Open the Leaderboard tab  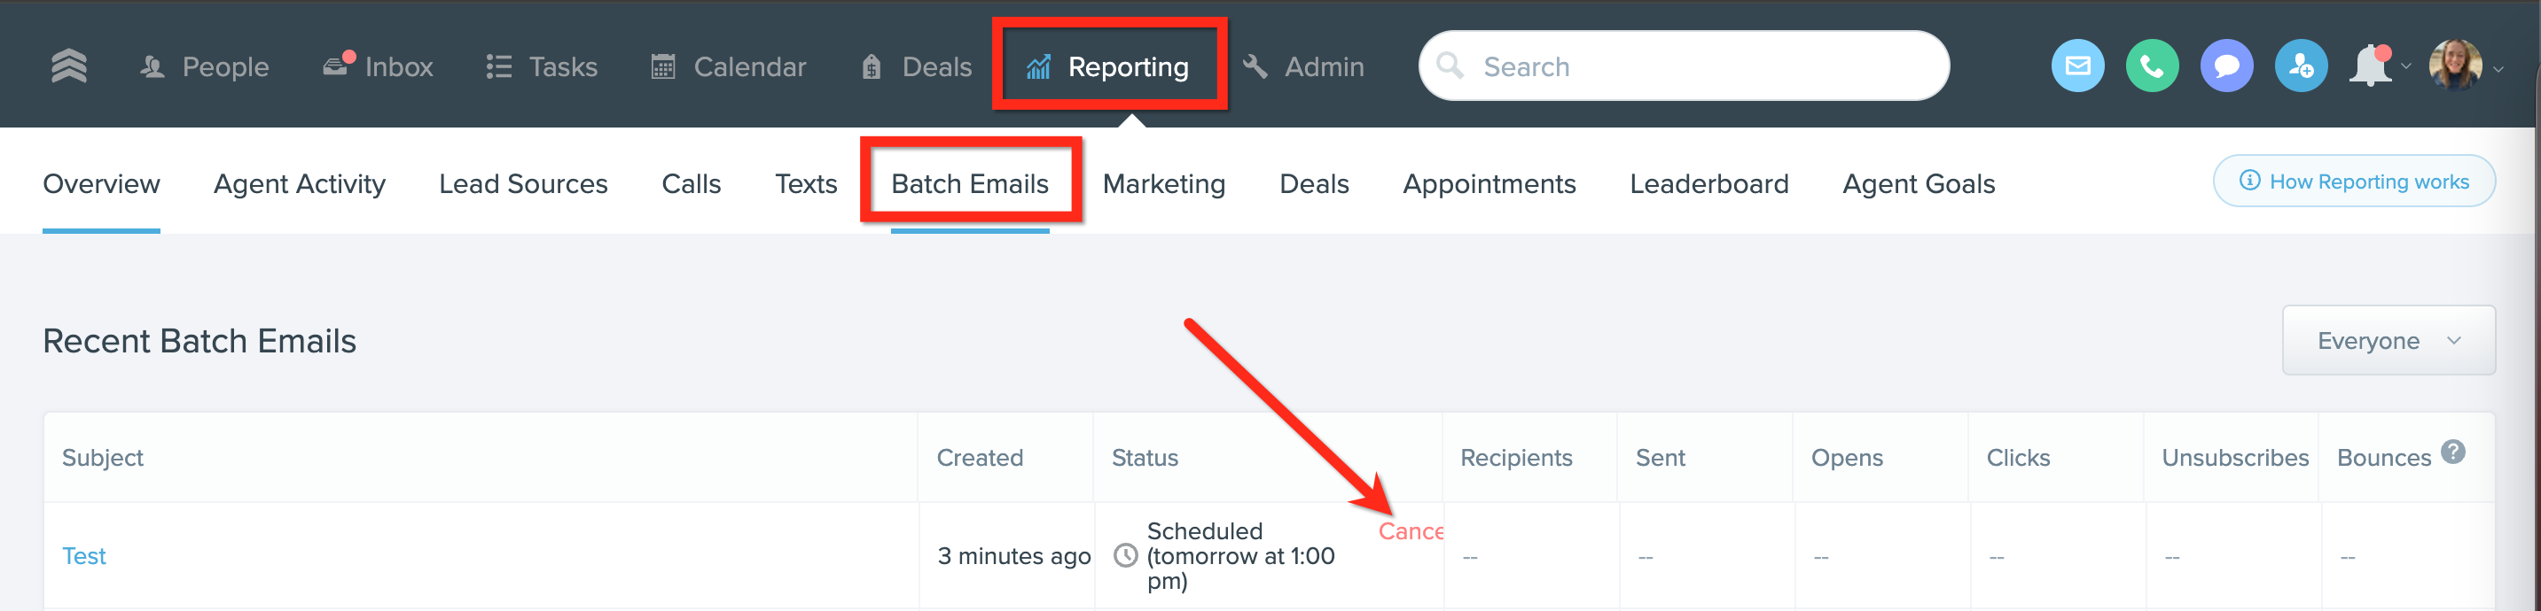click(1708, 184)
